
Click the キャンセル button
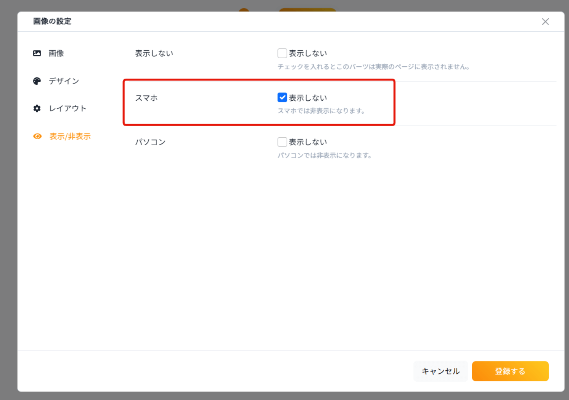(x=441, y=371)
